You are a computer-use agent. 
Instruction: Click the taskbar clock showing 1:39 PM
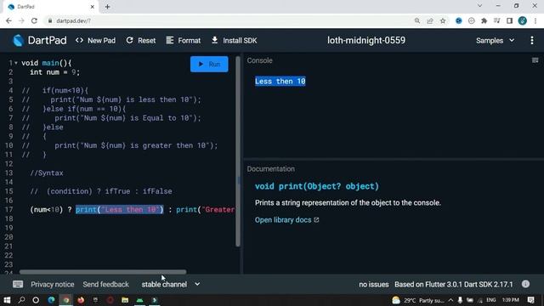(511, 300)
